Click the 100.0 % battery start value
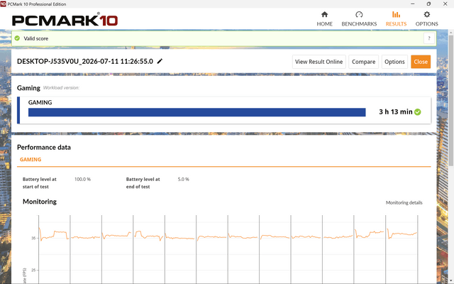 (82, 180)
